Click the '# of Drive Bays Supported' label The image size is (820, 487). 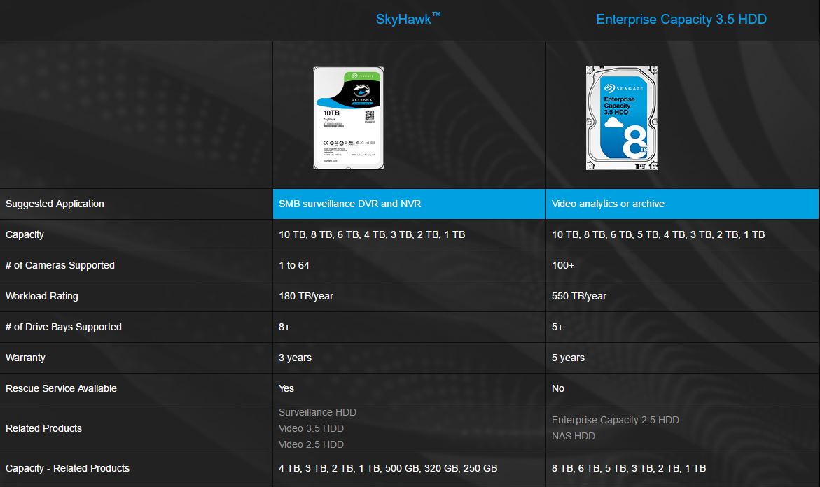pyautogui.click(x=63, y=327)
